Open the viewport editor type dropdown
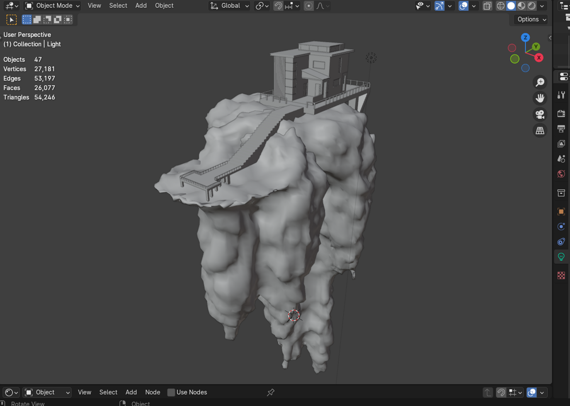This screenshot has height=406, width=570. click(11, 6)
